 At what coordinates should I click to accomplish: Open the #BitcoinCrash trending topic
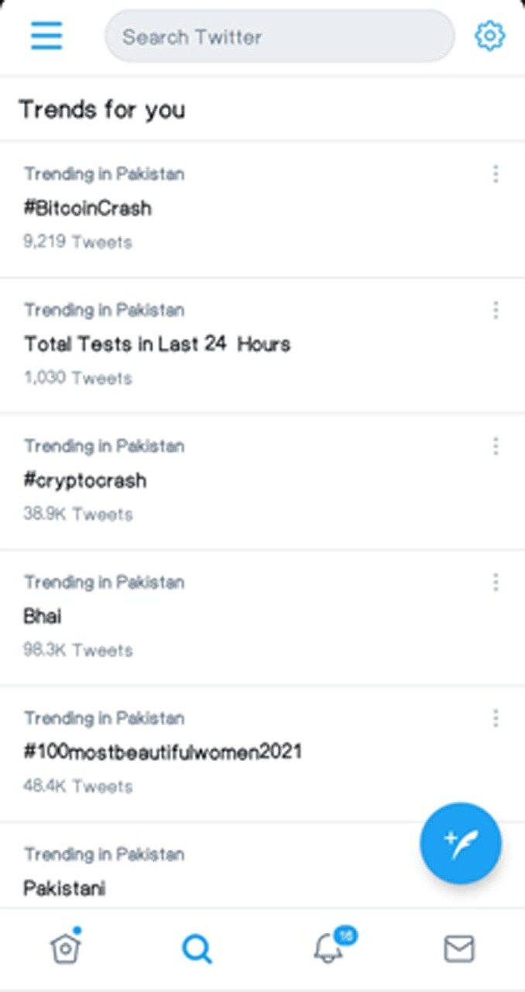click(87, 208)
